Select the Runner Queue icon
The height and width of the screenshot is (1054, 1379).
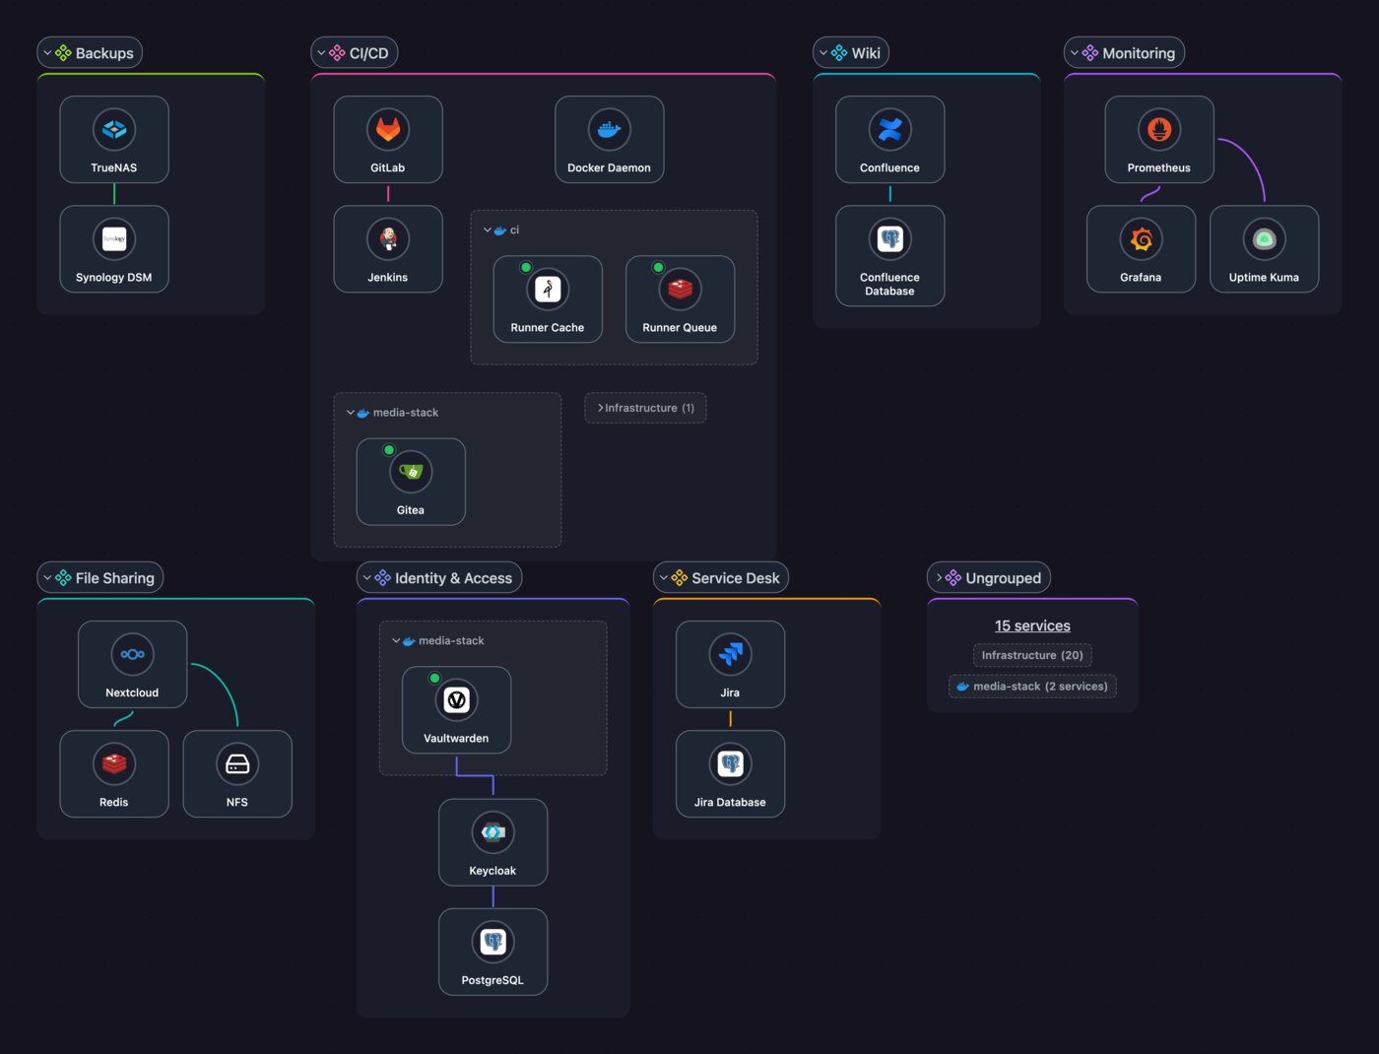[680, 289]
